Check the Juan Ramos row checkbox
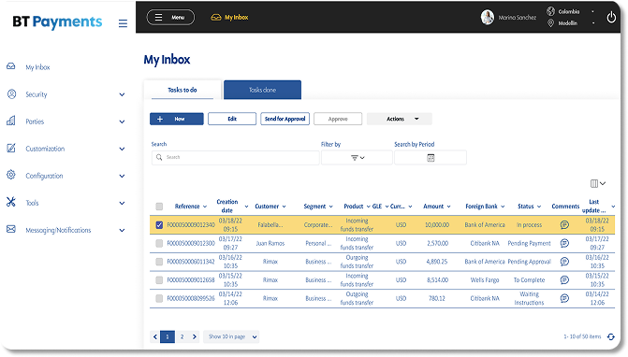Screen dimensions: 628x357 pyautogui.click(x=159, y=243)
